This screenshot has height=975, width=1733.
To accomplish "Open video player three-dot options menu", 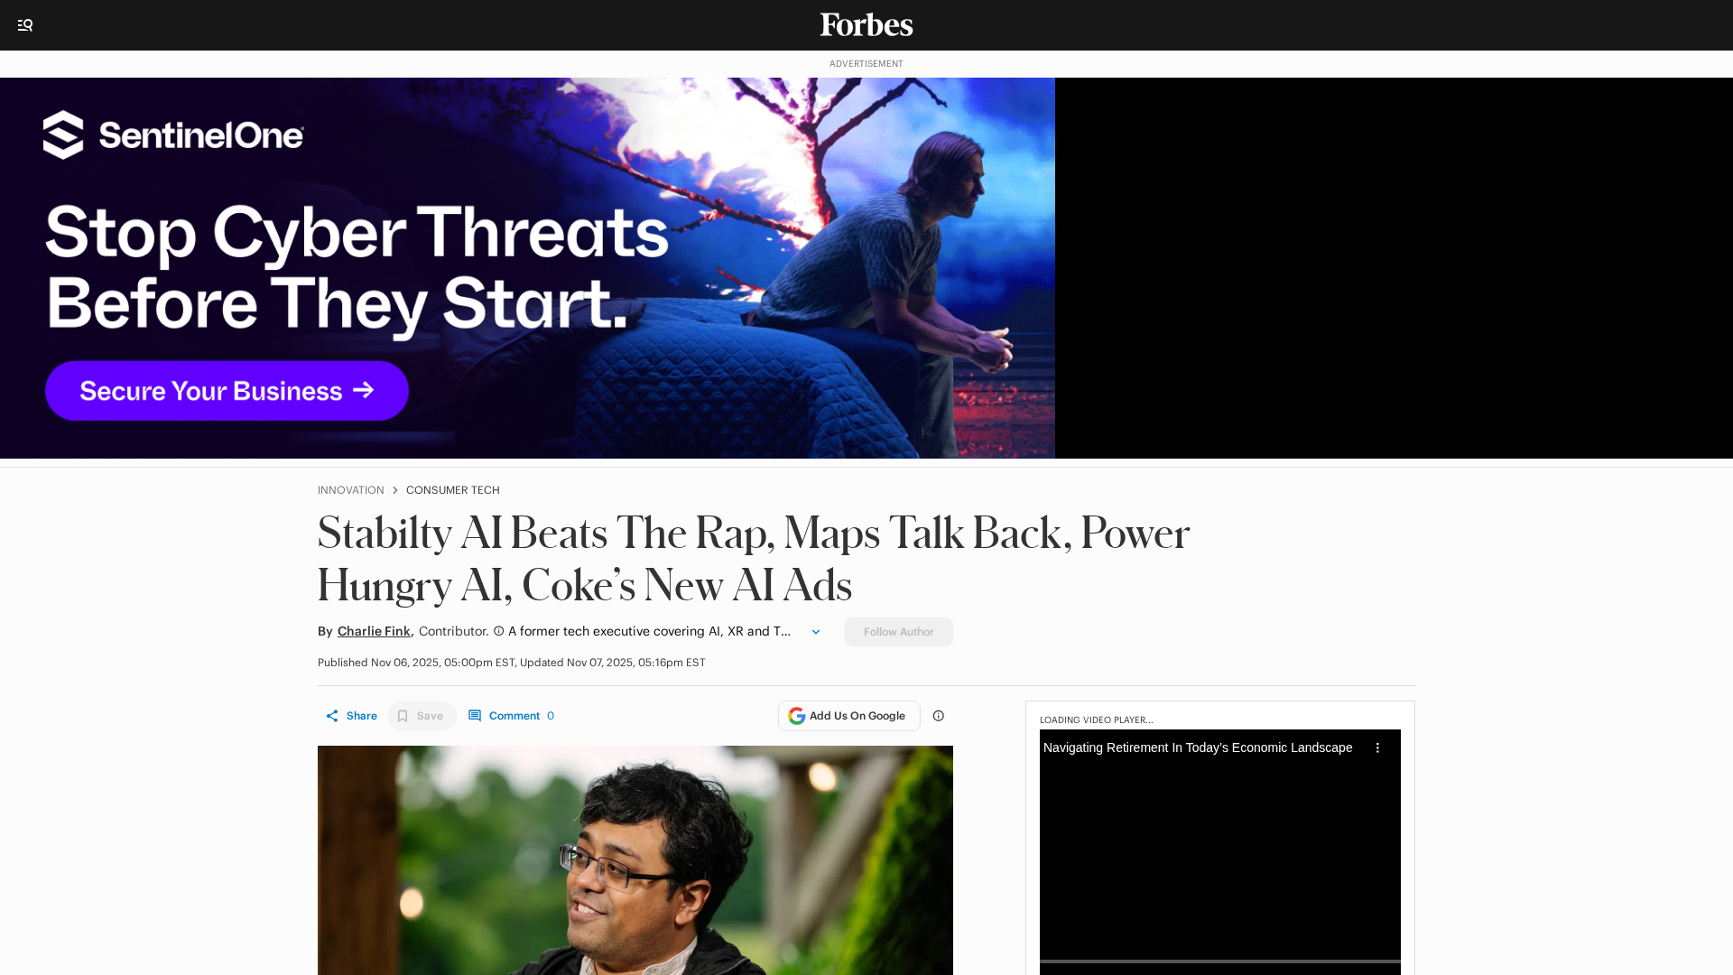I will click(1377, 747).
